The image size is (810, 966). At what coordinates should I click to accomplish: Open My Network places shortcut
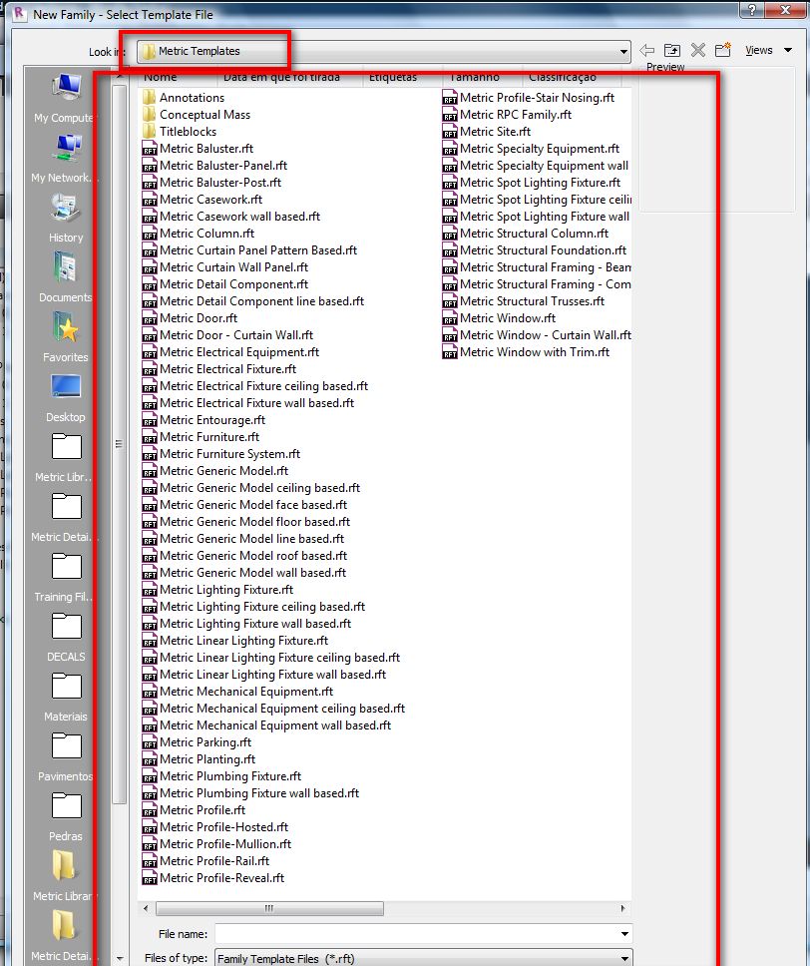tap(65, 159)
